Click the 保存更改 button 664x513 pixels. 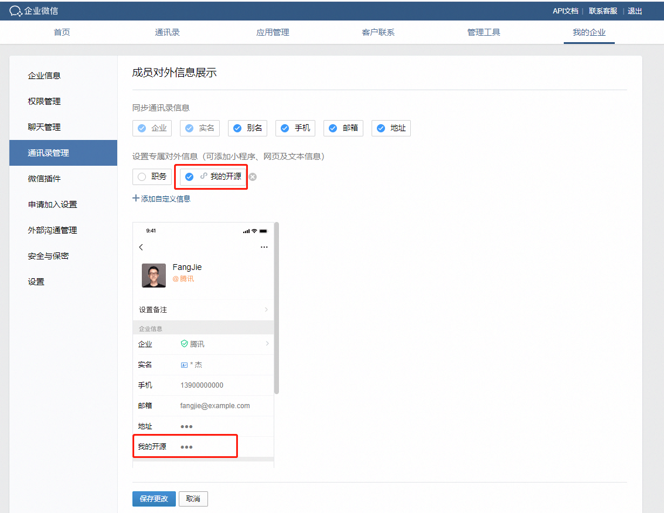point(154,498)
